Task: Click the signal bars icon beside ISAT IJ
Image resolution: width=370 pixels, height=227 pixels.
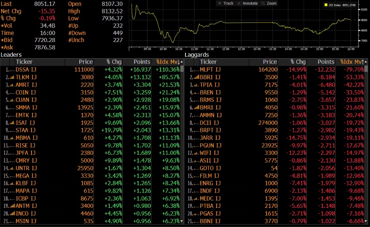Action: pyautogui.click(x=12, y=123)
